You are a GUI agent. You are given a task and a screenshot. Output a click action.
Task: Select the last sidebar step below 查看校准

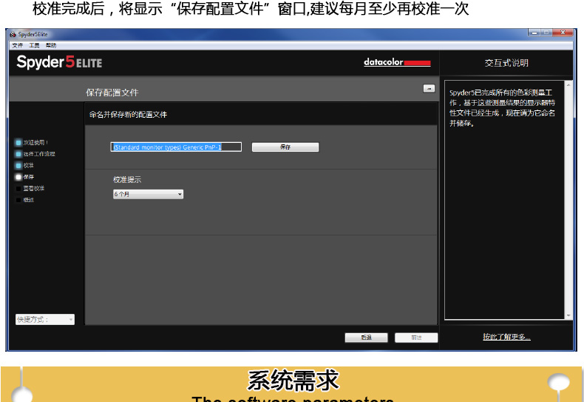coord(24,200)
